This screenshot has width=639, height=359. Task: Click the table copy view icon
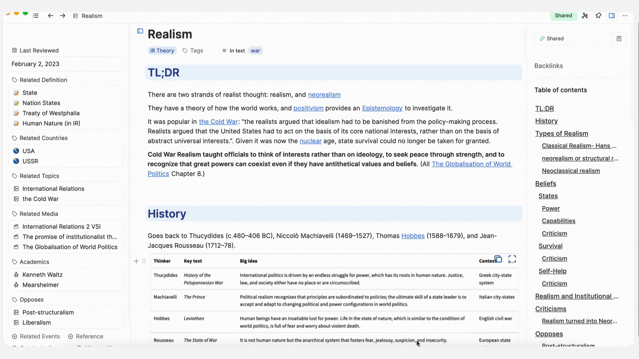click(498, 259)
